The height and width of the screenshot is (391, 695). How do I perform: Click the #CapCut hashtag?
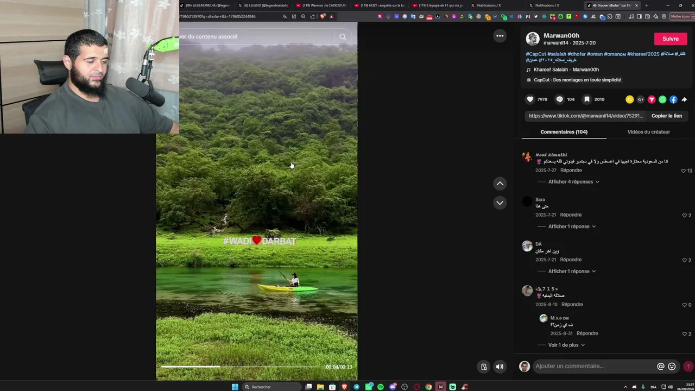[x=536, y=54]
